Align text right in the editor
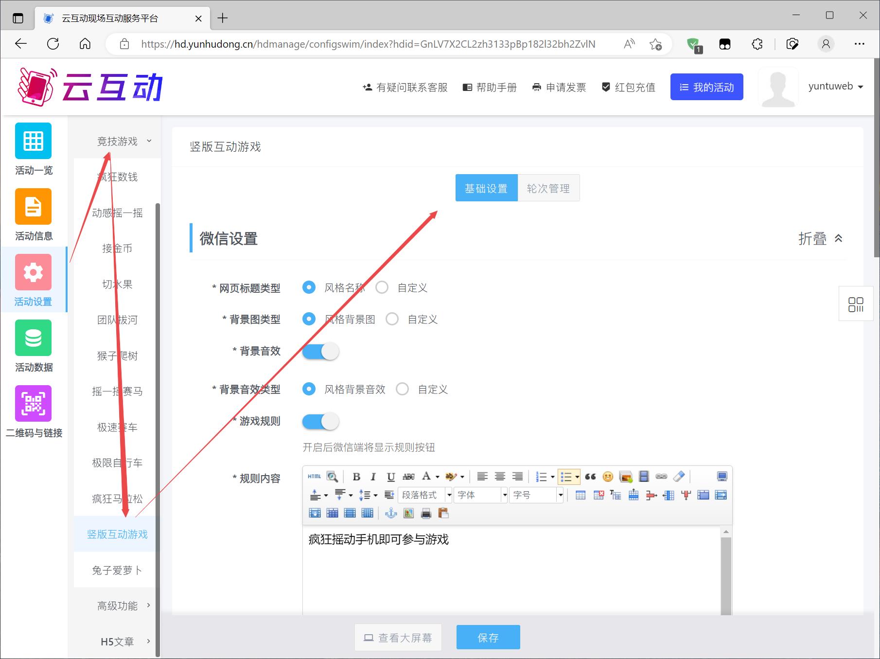880x659 pixels. [518, 477]
